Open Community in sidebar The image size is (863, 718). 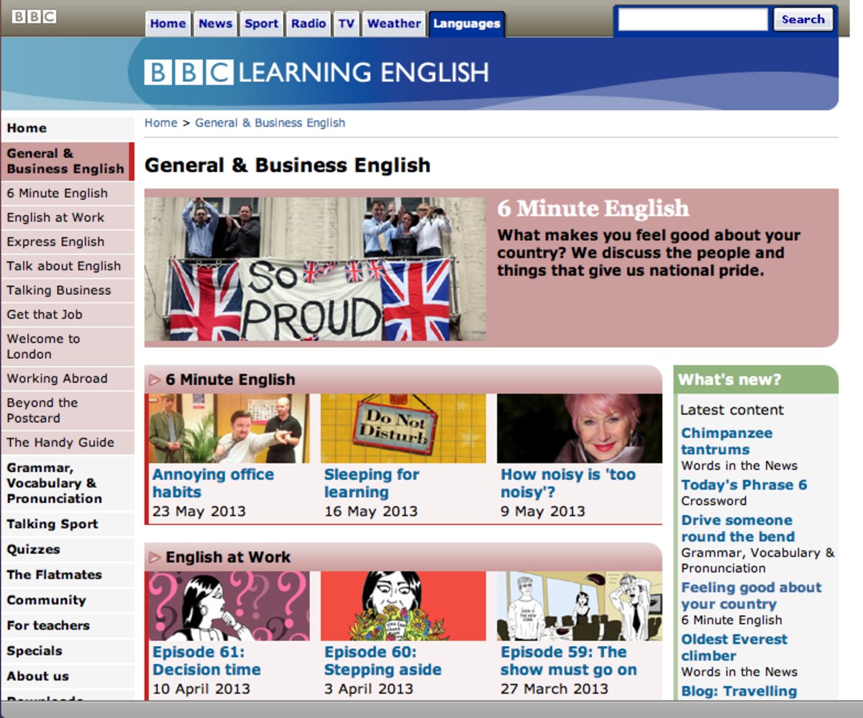(68, 600)
